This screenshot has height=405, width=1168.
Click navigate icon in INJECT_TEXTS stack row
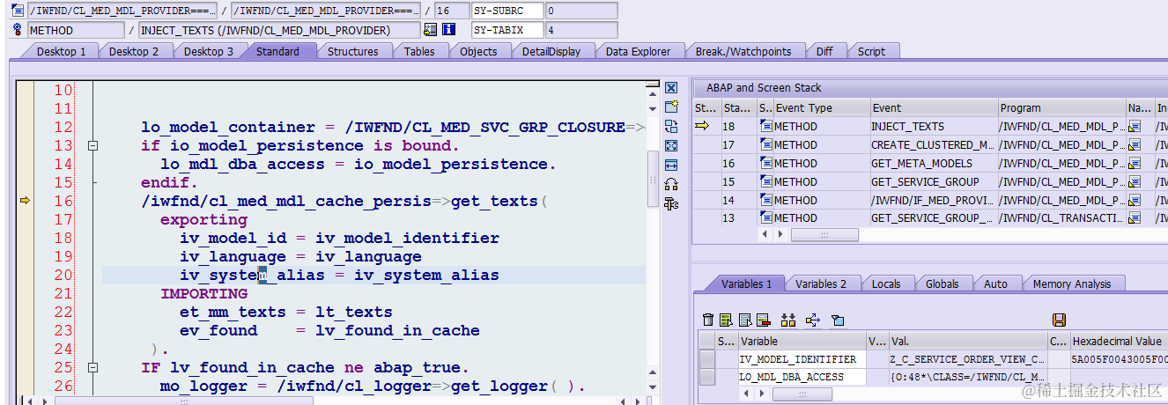(x=1135, y=127)
